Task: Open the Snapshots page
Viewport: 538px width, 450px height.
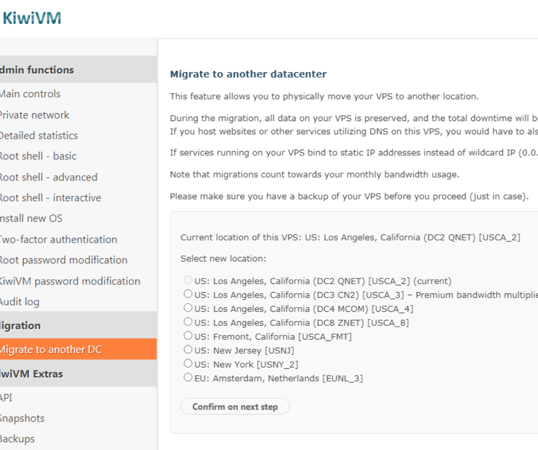Action: click(x=22, y=418)
